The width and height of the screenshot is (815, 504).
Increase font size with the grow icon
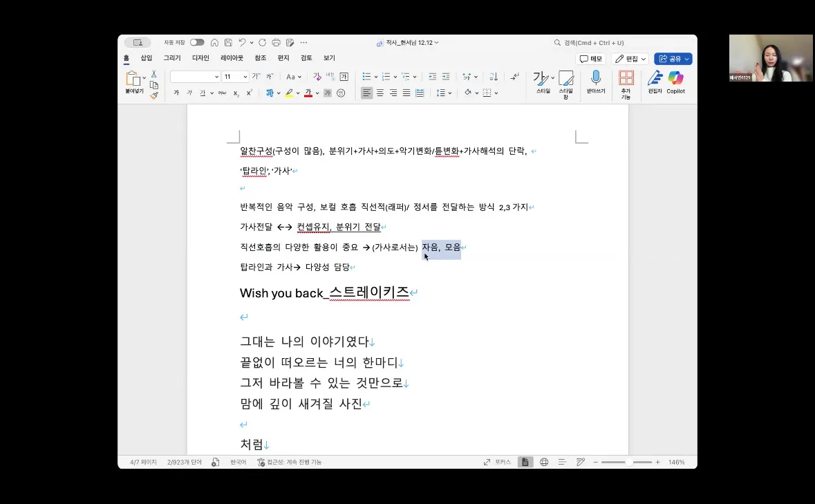[256, 76]
